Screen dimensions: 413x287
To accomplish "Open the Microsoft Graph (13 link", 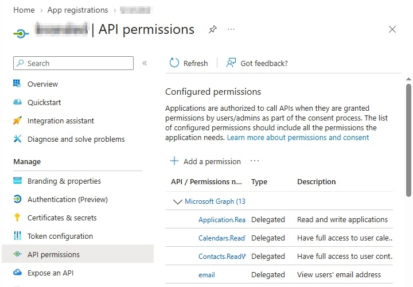I will pyautogui.click(x=215, y=201).
